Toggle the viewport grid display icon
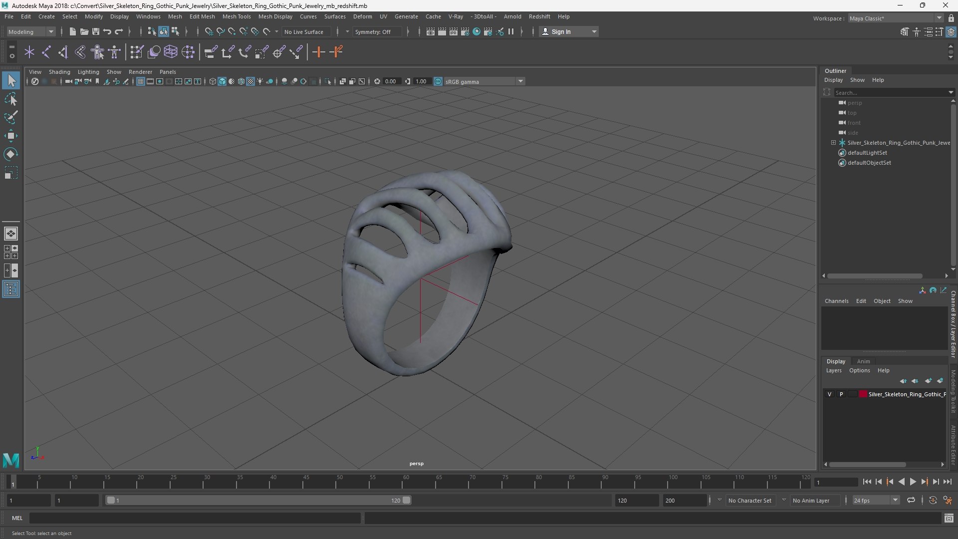 (x=141, y=81)
